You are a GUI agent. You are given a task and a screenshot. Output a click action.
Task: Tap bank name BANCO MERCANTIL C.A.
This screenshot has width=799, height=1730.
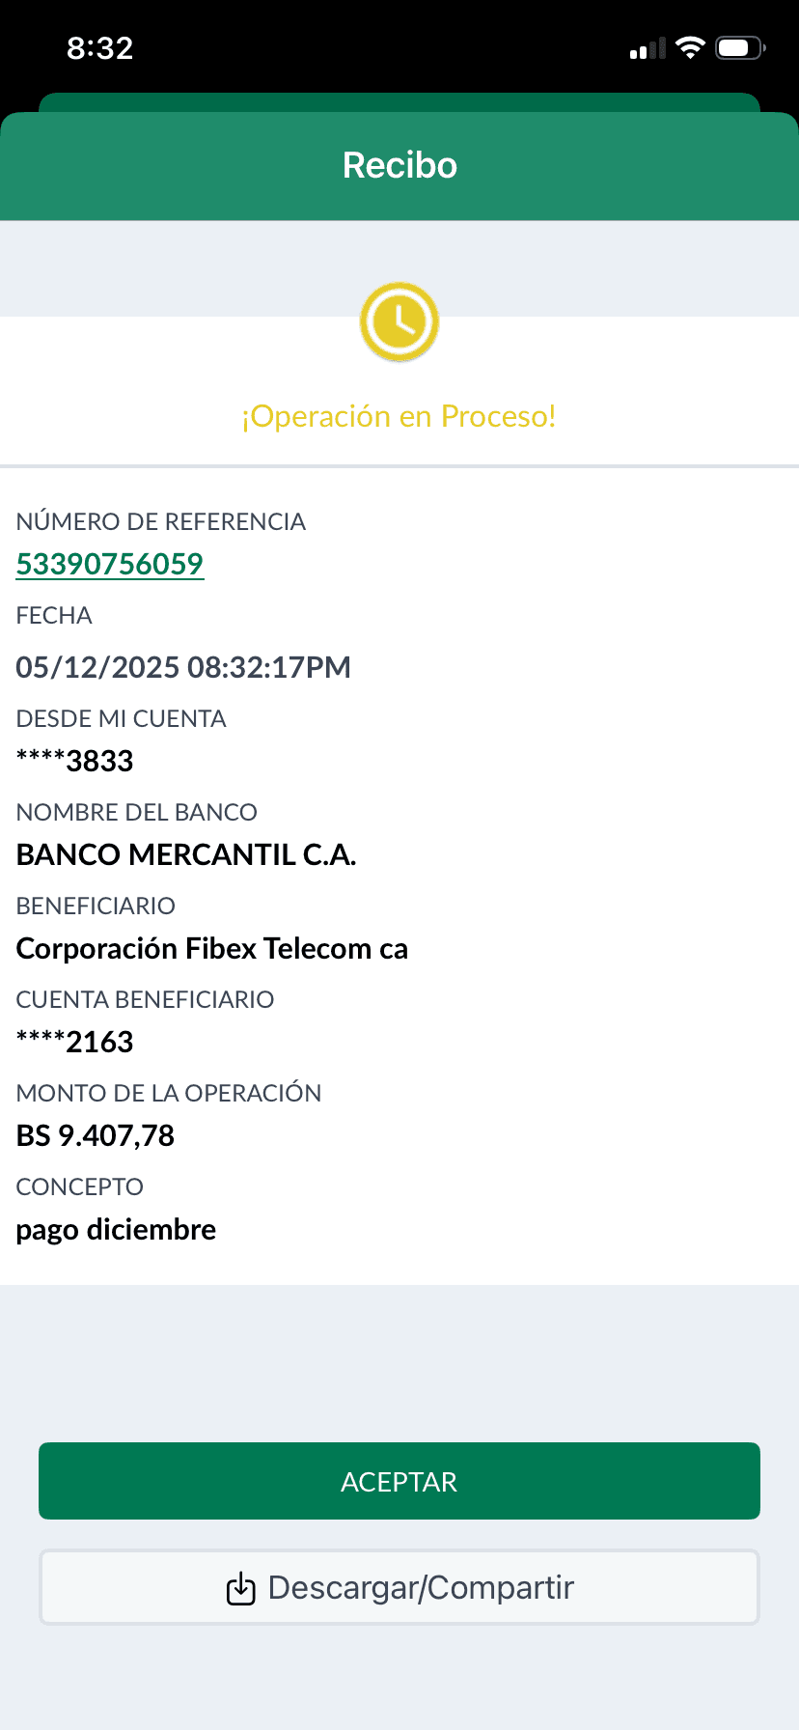coord(186,854)
